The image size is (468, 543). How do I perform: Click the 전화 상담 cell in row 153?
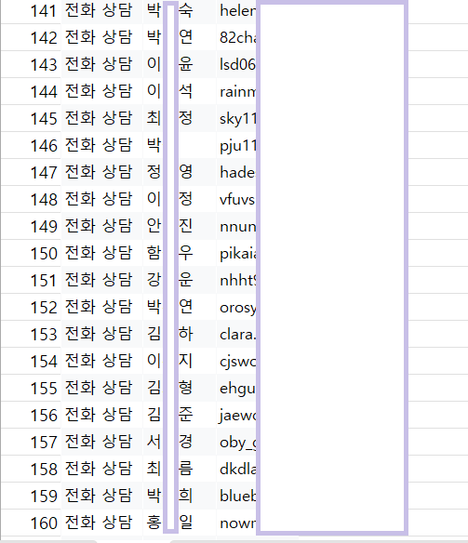[x=101, y=334]
